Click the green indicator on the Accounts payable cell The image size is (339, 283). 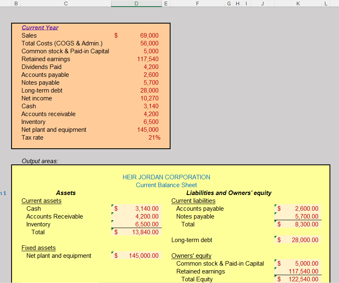click(x=275, y=206)
